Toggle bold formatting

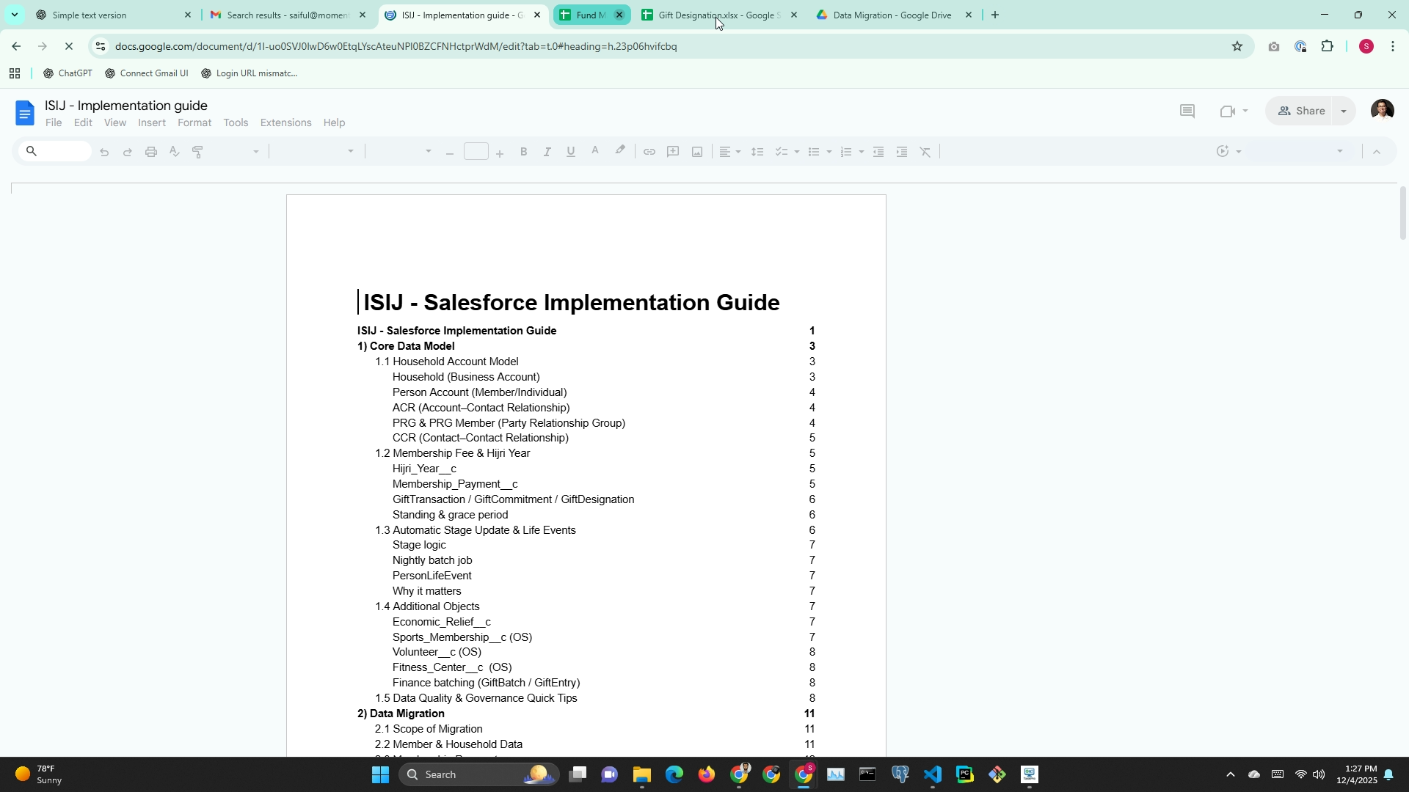point(523,152)
